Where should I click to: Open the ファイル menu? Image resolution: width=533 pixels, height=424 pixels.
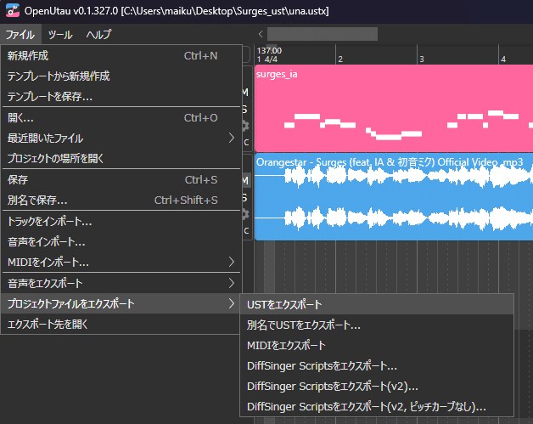pos(20,34)
